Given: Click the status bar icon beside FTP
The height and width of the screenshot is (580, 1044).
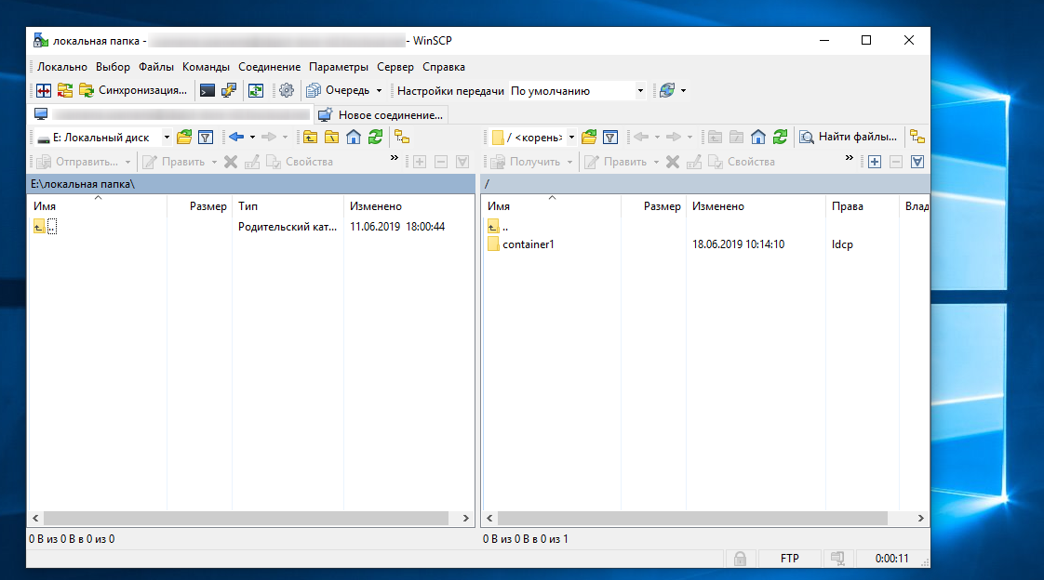Looking at the screenshot, I should pos(837,559).
